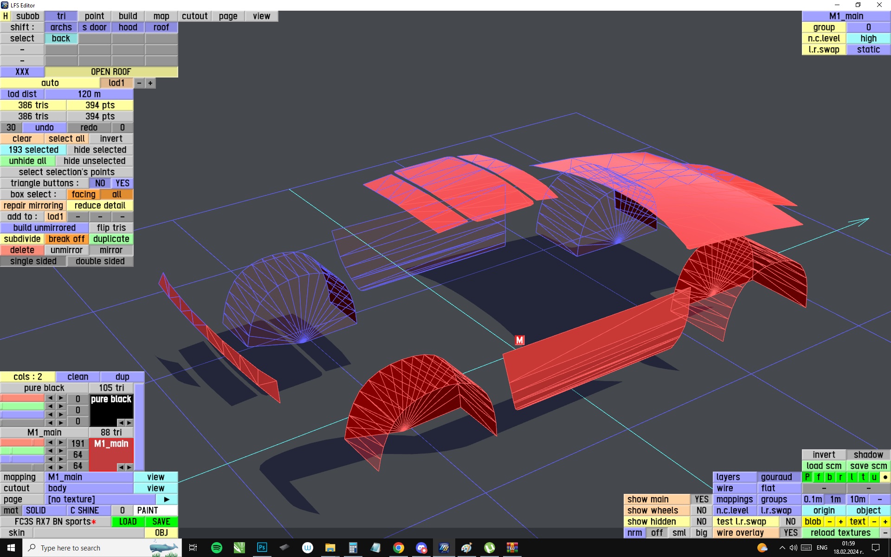Decrease the text size with minus
The height and width of the screenshot is (557, 891).
point(874,522)
